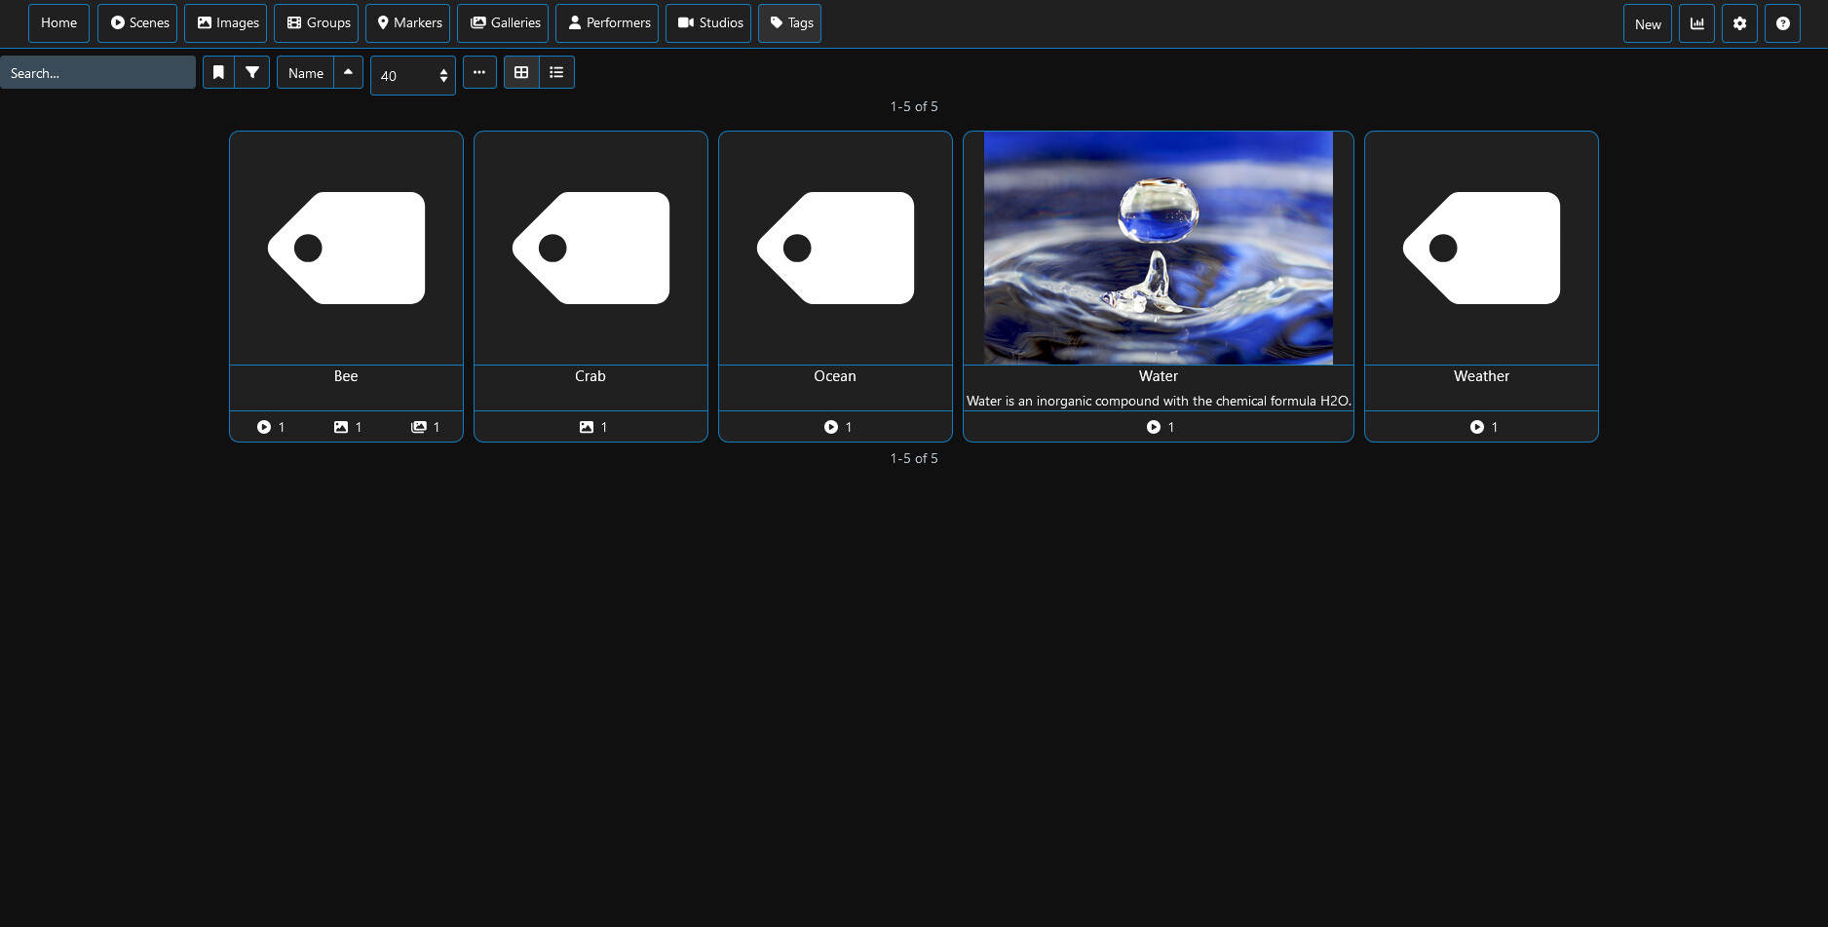Open the Markers section
This screenshot has width=1828, height=927.
pos(408,23)
